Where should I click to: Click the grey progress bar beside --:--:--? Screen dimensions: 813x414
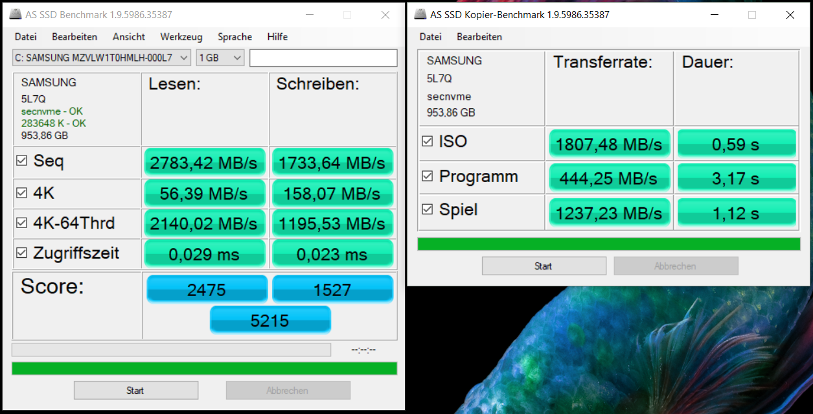coord(172,350)
